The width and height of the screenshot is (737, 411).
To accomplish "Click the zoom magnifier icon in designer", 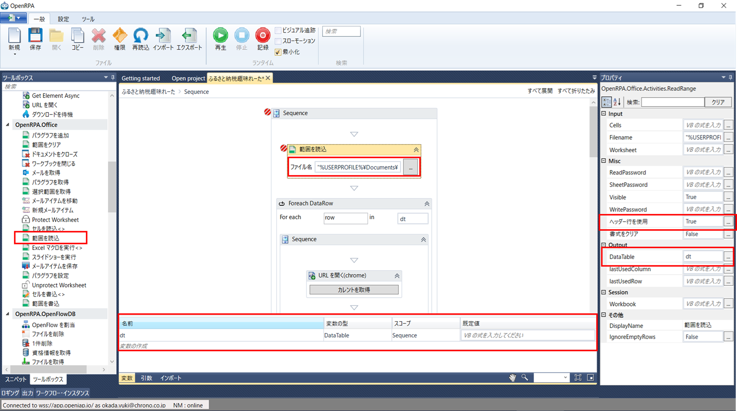I will tap(525, 378).
